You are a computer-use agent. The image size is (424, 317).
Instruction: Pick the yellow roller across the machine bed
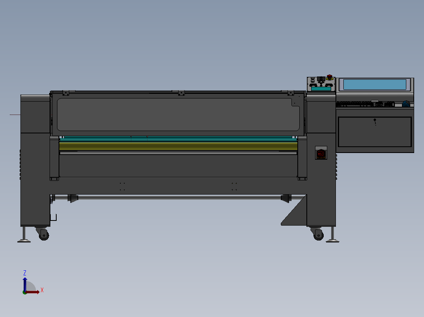pos(178,146)
